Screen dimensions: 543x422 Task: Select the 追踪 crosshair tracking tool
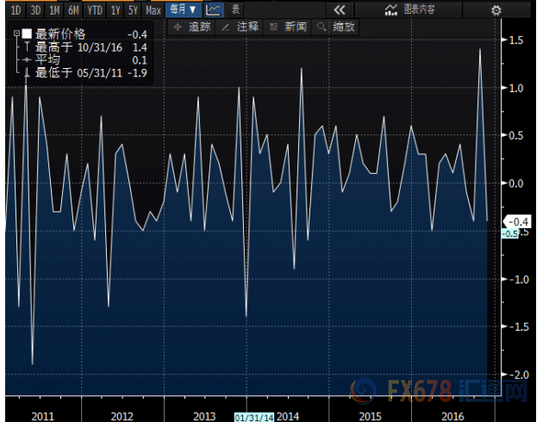click(192, 27)
